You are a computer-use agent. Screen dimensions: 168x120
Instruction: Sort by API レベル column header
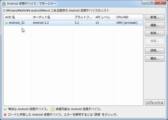104,17
